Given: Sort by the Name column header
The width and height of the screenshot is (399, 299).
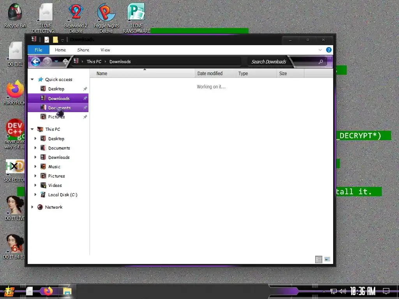Looking at the screenshot, I should tap(143, 73).
